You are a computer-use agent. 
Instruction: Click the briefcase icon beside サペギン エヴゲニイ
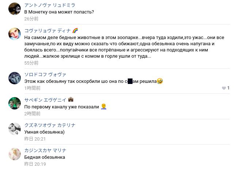tap(71, 100)
